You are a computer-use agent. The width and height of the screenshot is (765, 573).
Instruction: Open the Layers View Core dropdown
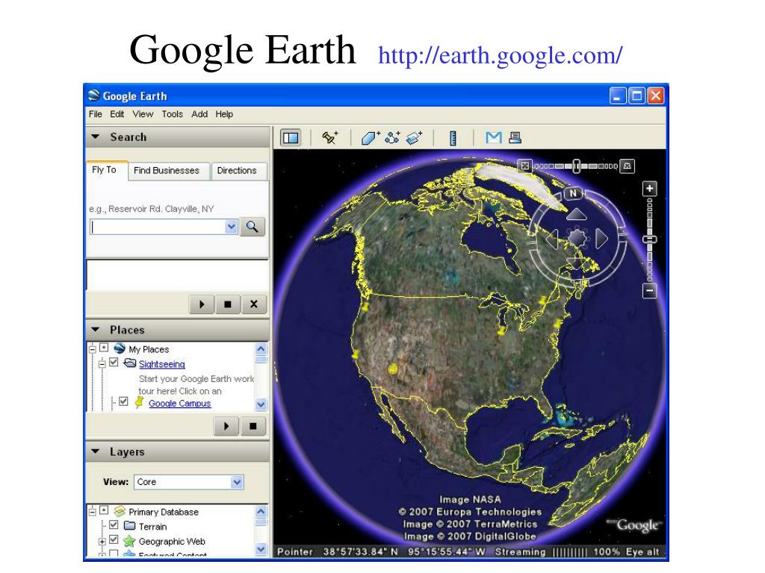pyautogui.click(x=237, y=483)
